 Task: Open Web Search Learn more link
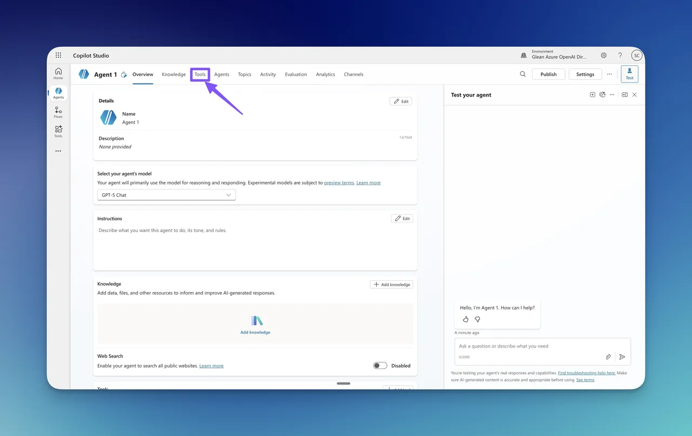pos(211,366)
